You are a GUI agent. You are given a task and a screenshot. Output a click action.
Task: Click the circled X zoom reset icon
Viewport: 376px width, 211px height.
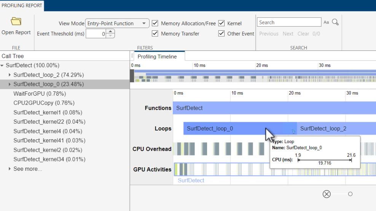pos(327,194)
